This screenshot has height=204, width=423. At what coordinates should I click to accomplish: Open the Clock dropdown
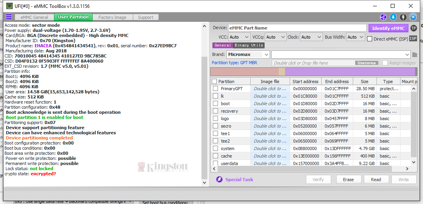point(311,37)
